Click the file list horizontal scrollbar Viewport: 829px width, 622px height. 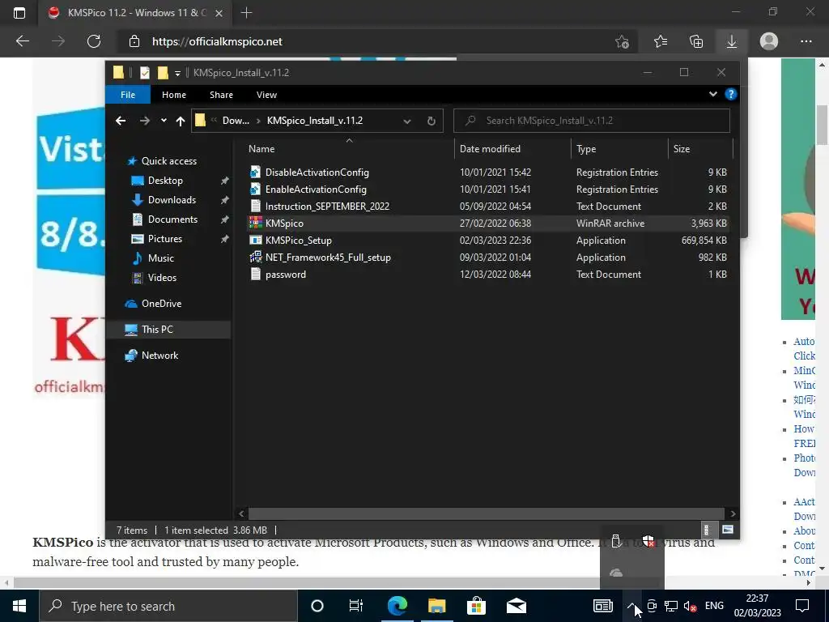point(486,513)
